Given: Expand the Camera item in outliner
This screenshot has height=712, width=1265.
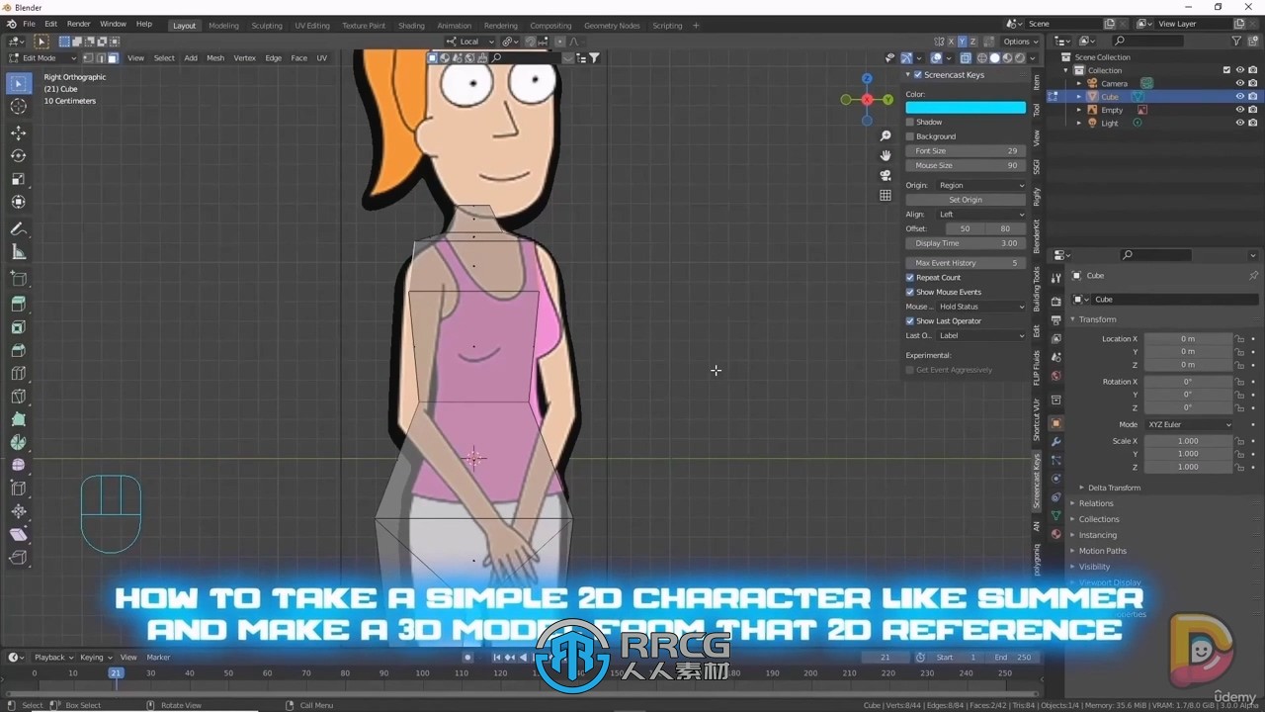Looking at the screenshot, I should coord(1079,84).
